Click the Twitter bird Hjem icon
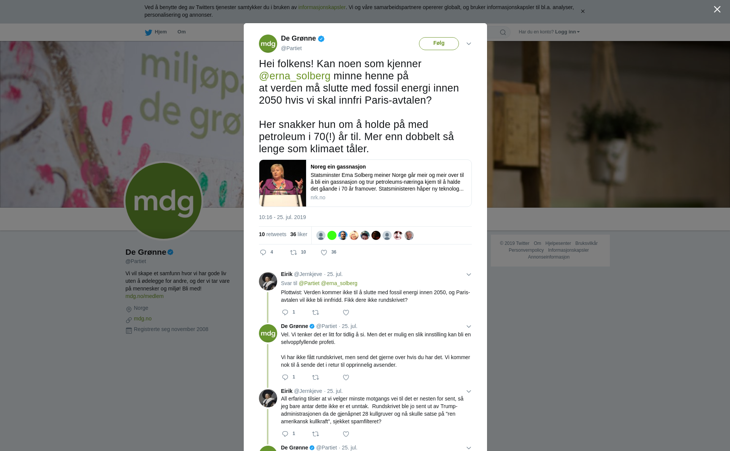Screen dimensions: 730x451 [148, 32]
